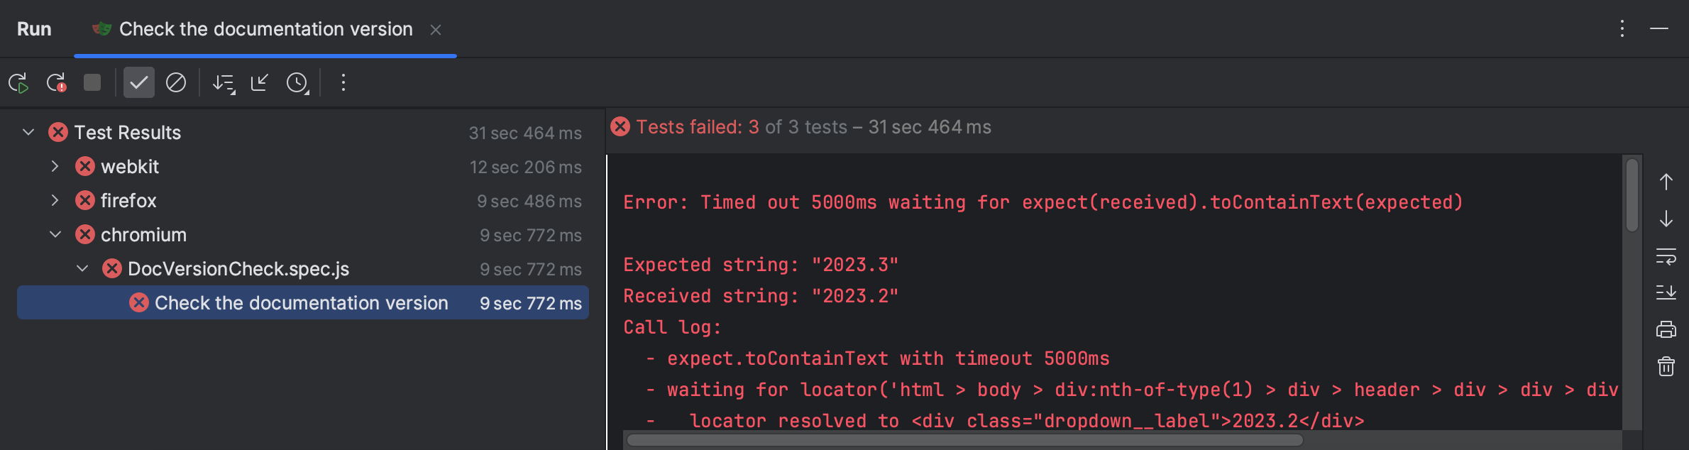Screen dimensions: 1689x450
Task: Print the console output
Action: pyautogui.click(x=1666, y=330)
